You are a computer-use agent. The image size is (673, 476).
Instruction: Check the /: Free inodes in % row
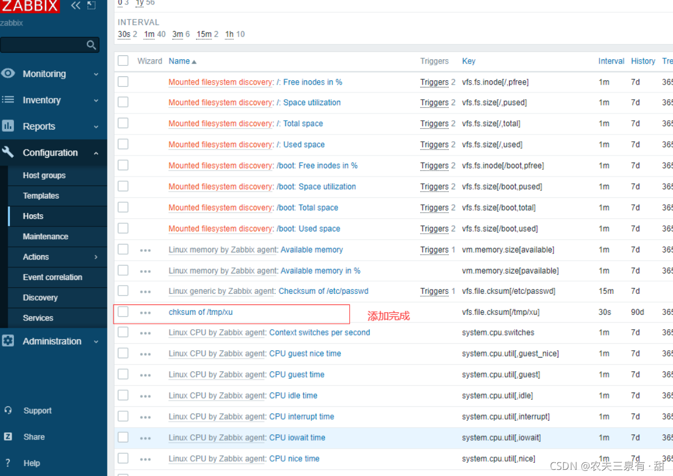123,81
